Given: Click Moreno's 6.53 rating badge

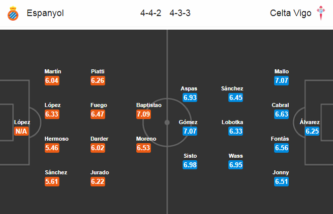Looking at the screenshot, I should click(143, 148).
